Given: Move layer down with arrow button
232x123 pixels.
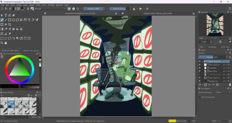Looking at the screenshot, I should tap(209, 85).
